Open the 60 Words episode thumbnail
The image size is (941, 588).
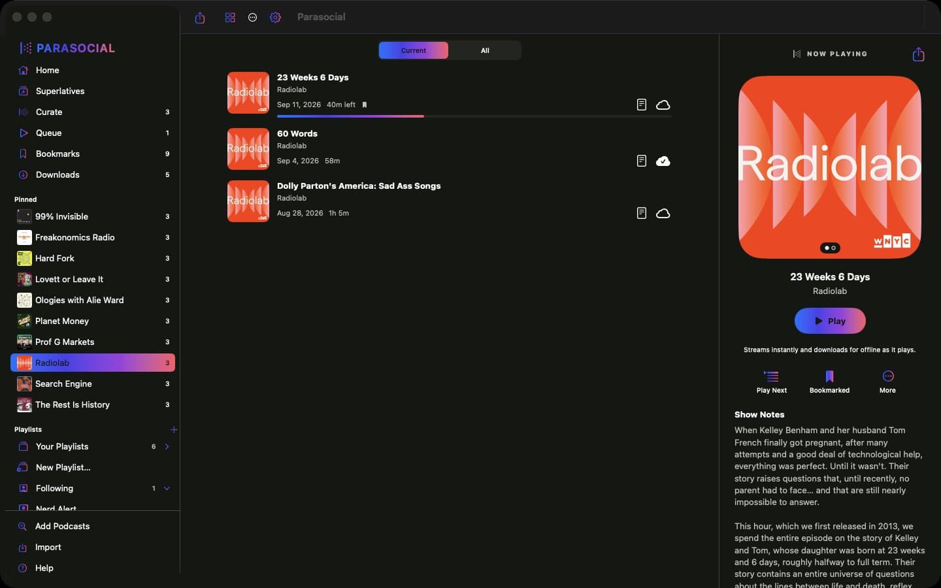coord(248,149)
